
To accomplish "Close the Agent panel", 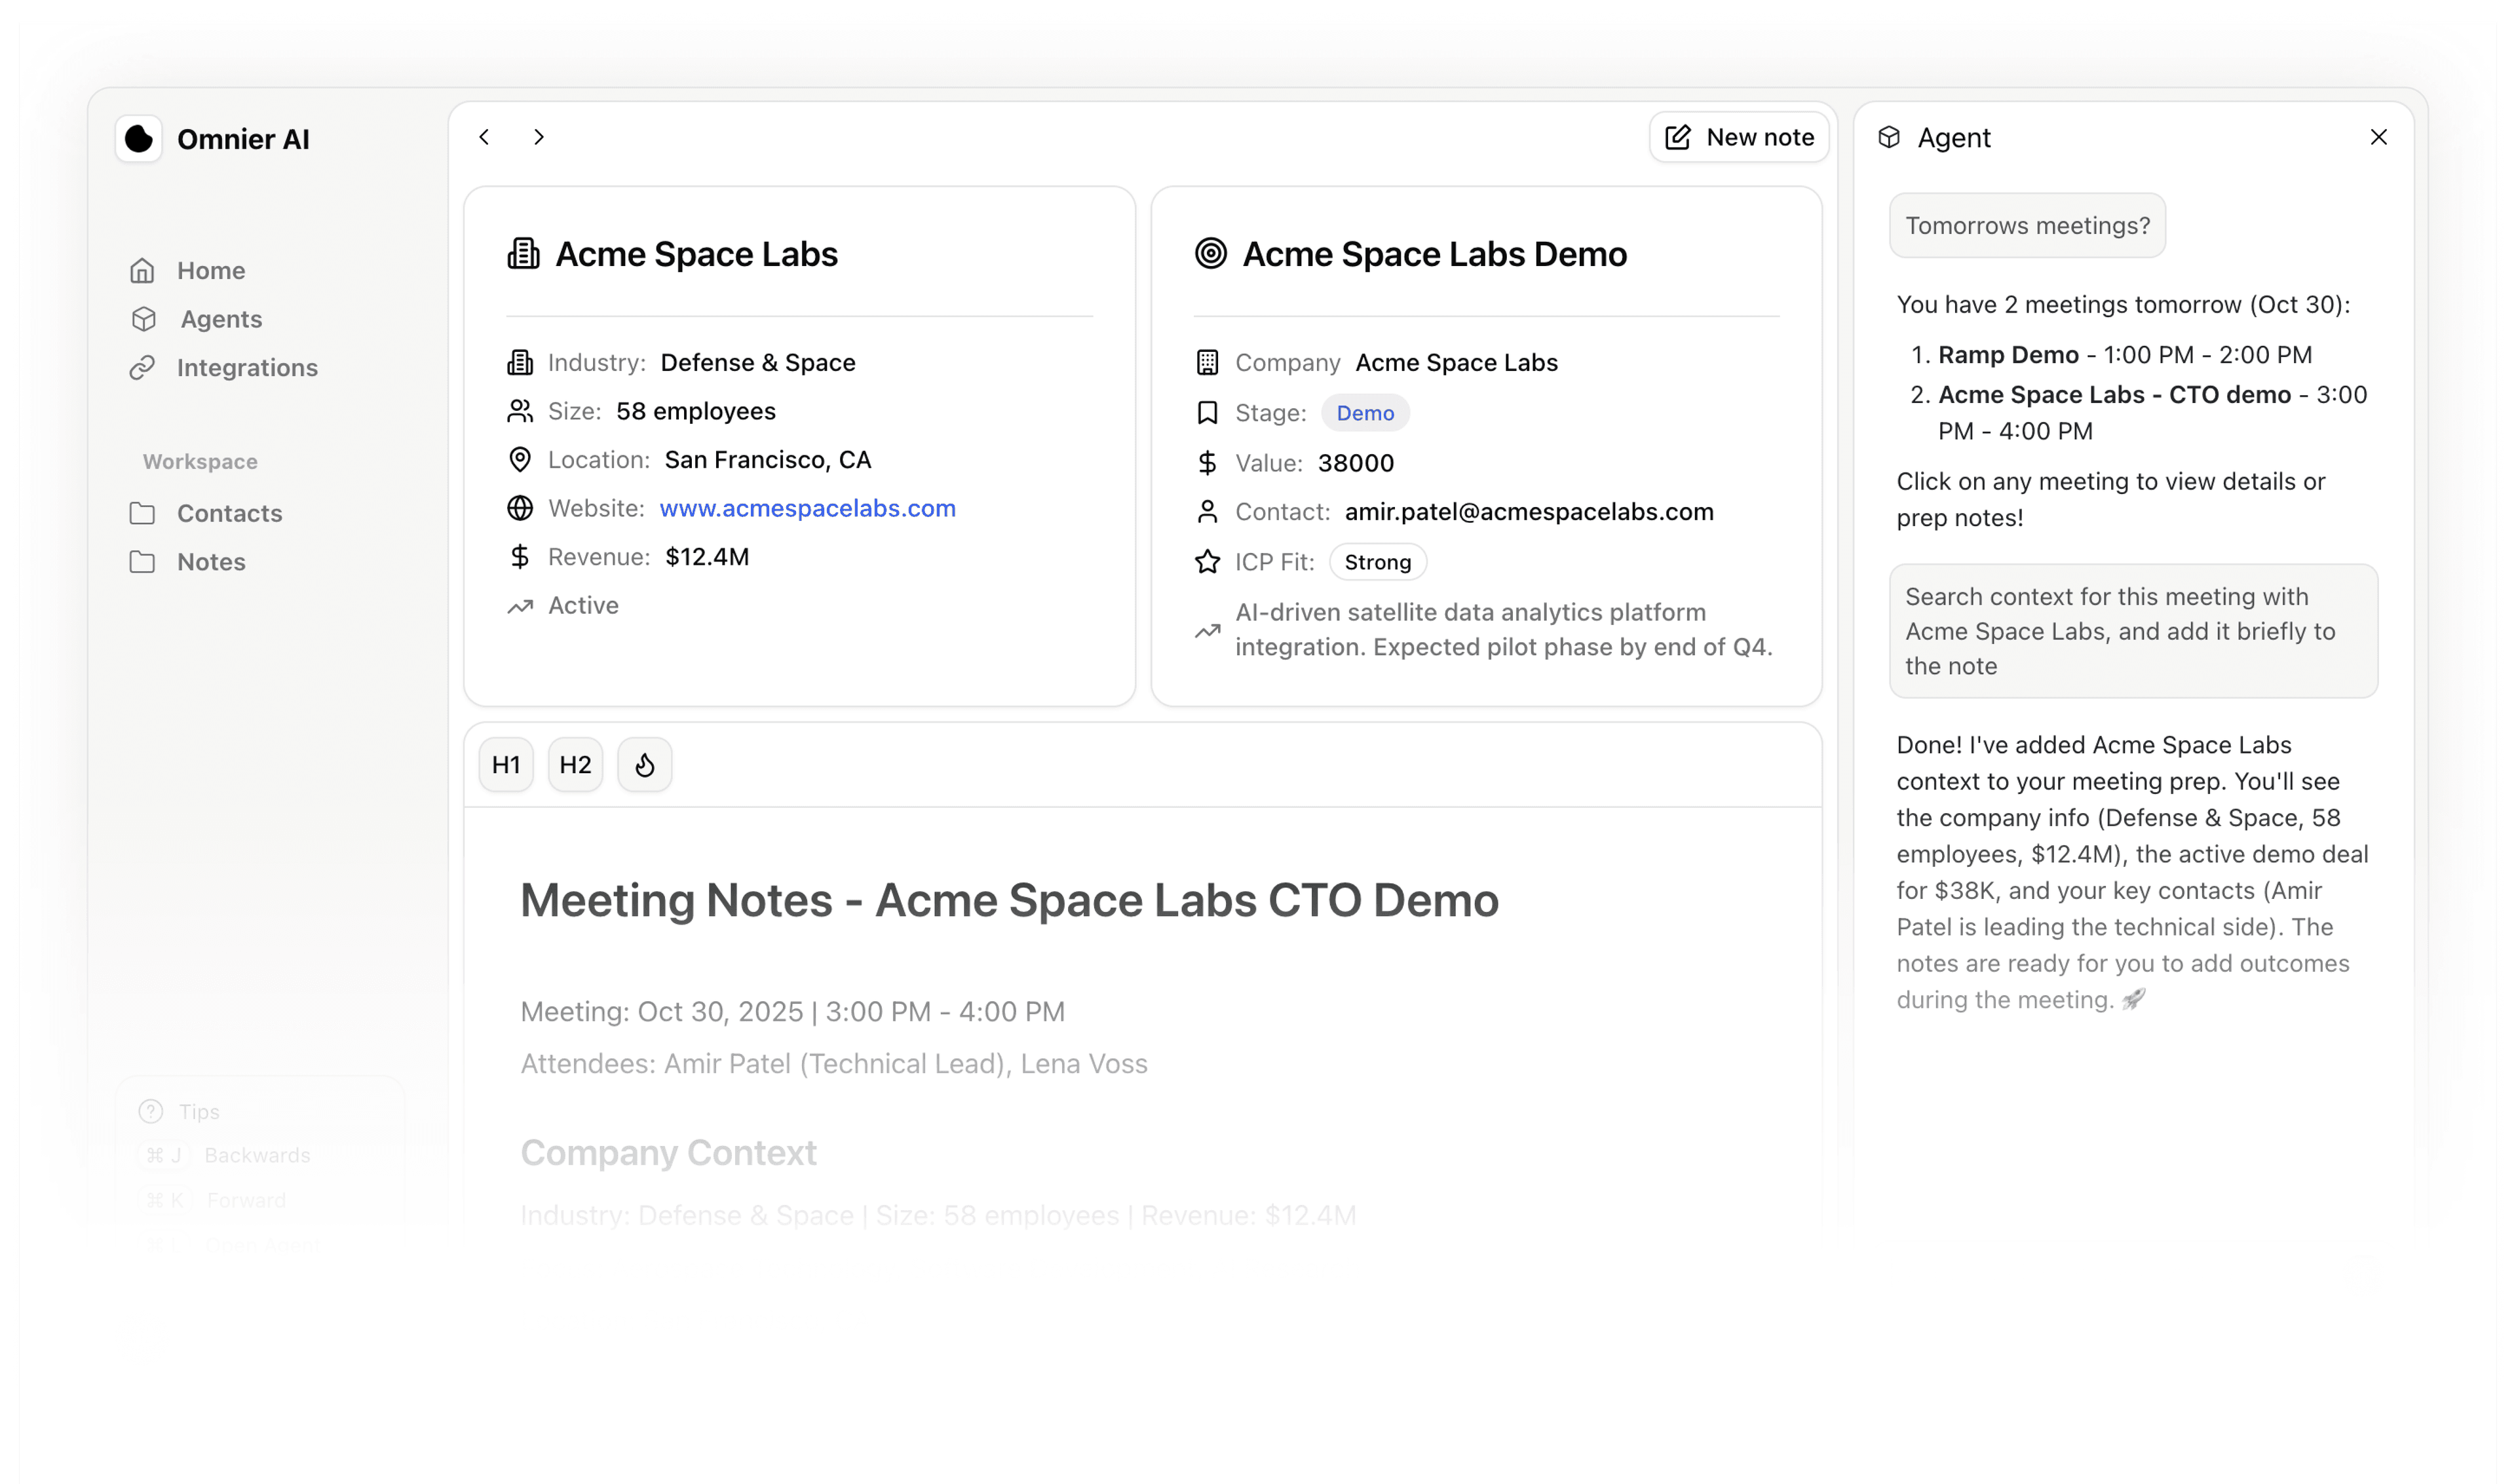I will pyautogui.click(x=2379, y=137).
